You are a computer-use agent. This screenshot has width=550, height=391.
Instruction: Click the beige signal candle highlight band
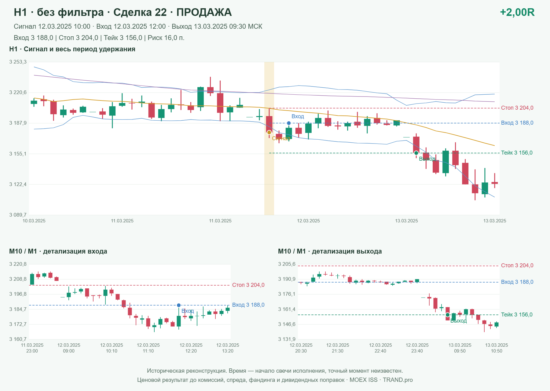[269, 138]
